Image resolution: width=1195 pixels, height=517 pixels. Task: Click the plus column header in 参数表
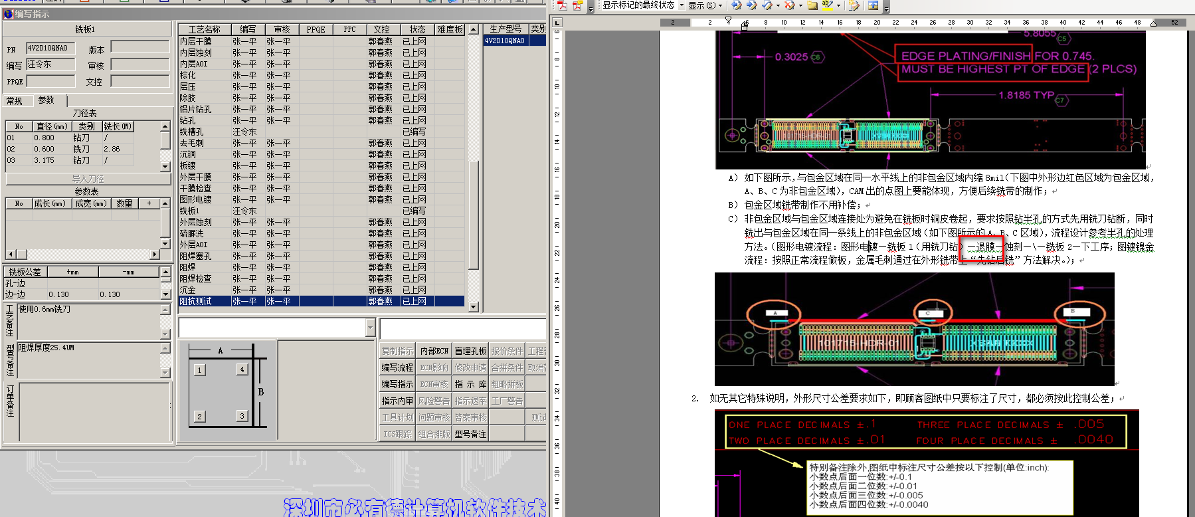[149, 203]
